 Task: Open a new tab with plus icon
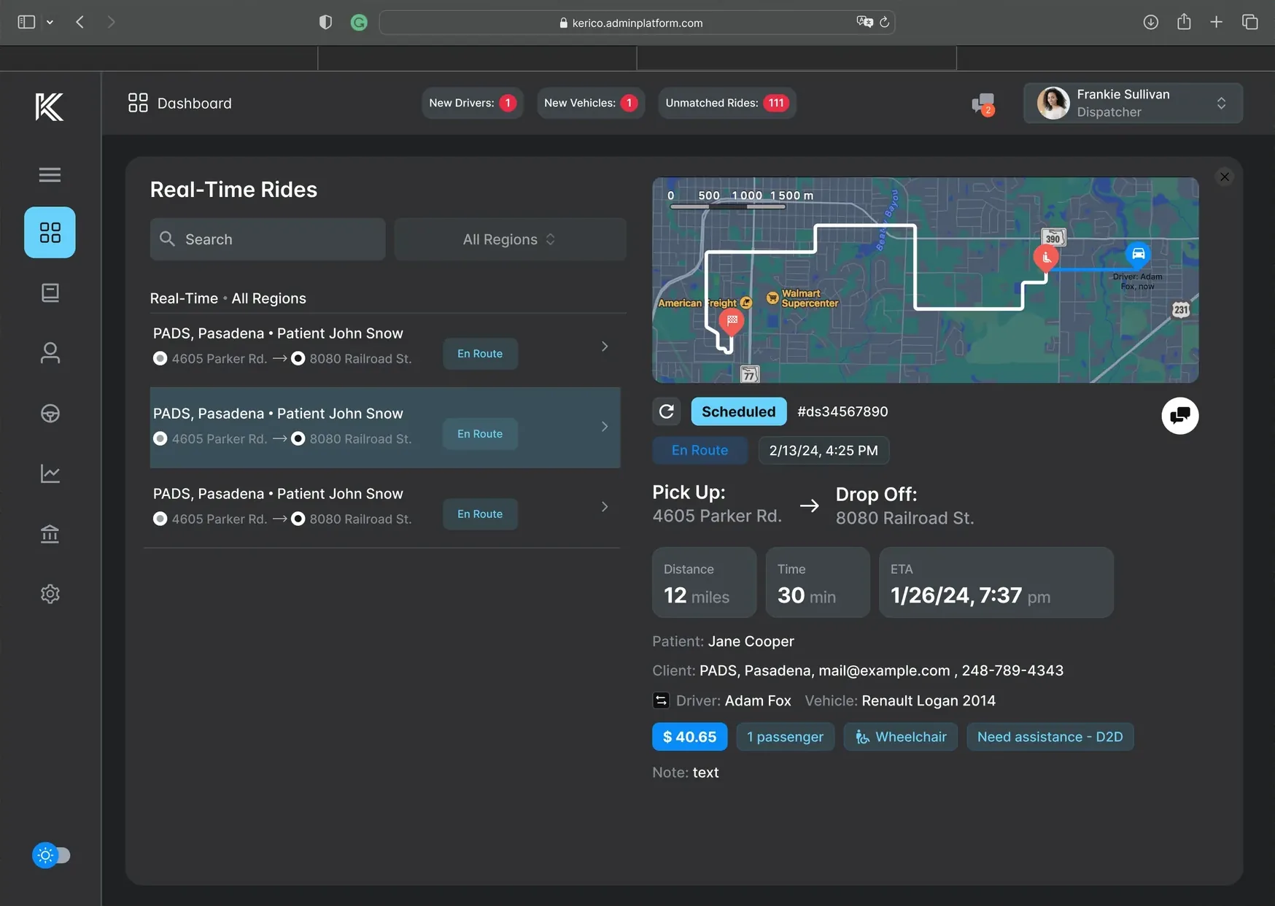[1216, 22]
